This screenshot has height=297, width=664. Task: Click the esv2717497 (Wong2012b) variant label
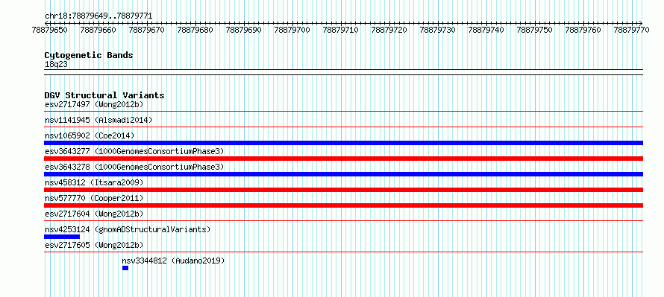point(94,104)
